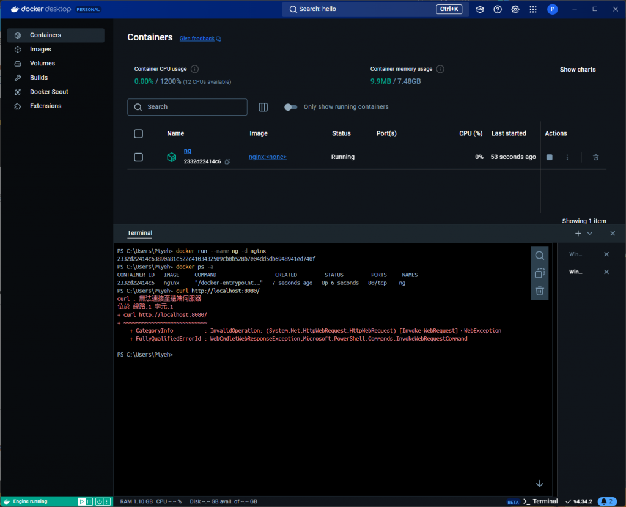The image size is (626, 507).
Task: Clear terminal with trash icon
Action: pos(539,291)
